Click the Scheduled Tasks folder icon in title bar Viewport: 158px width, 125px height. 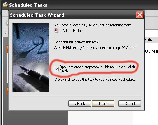tap(5, 5)
